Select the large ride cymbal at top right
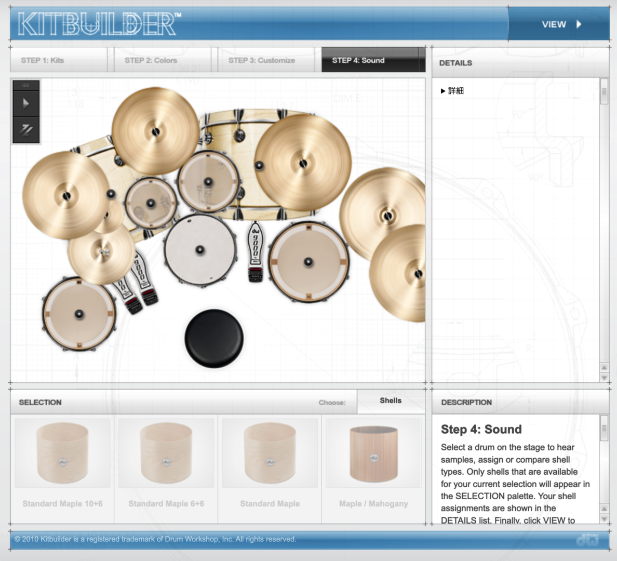The width and height of the screenshot is (617, 561). pyautogui.click(x=303, y=163)
